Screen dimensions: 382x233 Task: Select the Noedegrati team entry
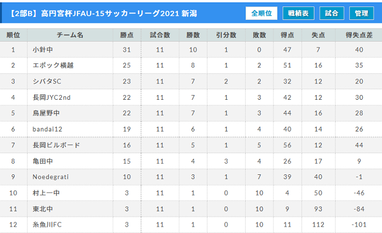[51, 177]
